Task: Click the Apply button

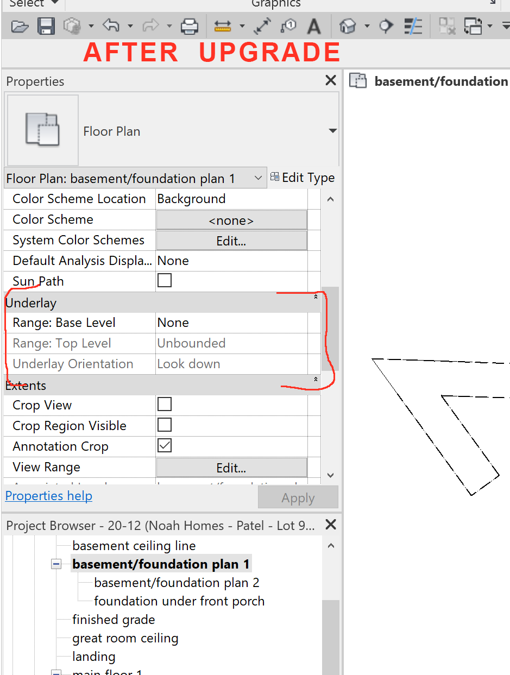Action: pyautogui.click(x=298, y=497)
